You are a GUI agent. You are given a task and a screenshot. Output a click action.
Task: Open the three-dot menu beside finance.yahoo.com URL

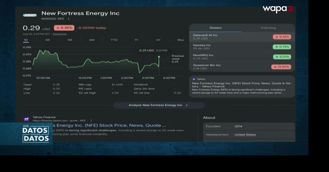pyautogui.click(x=91, y=121)
